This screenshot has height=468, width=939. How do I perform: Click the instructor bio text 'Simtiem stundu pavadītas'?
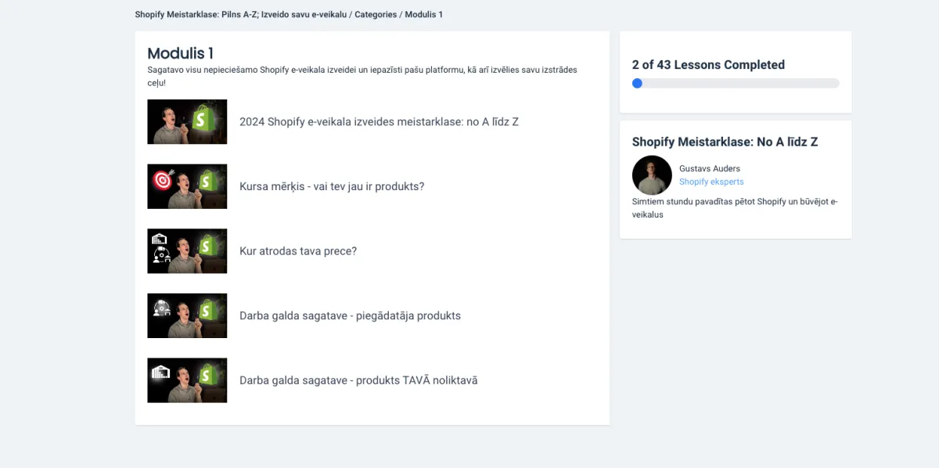tap(735, 208)
